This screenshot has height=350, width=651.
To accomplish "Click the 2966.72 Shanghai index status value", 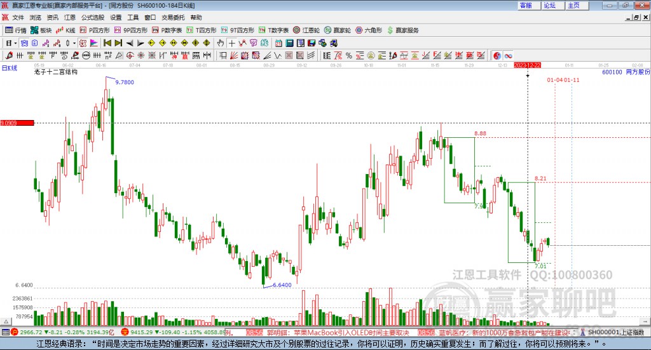I will click(x=31, y=332).
